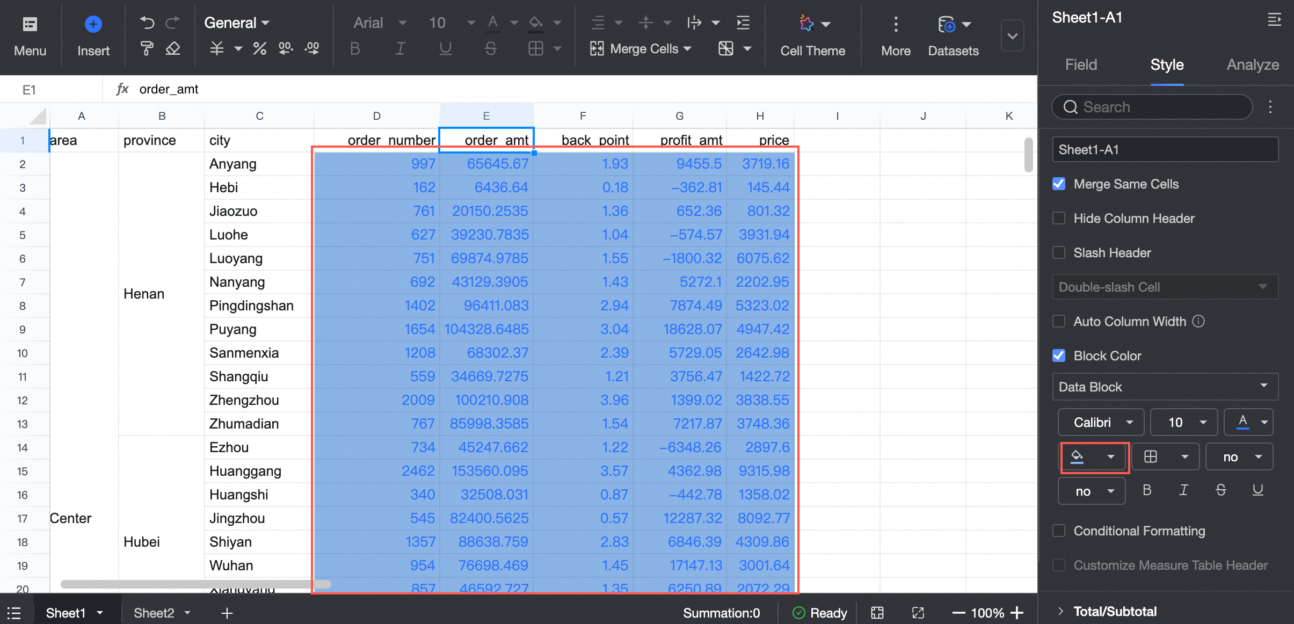Click the vertical align icon
The height and width of the screenshot is (624, 1294).
pyautogui.click(x=646, y=23)
